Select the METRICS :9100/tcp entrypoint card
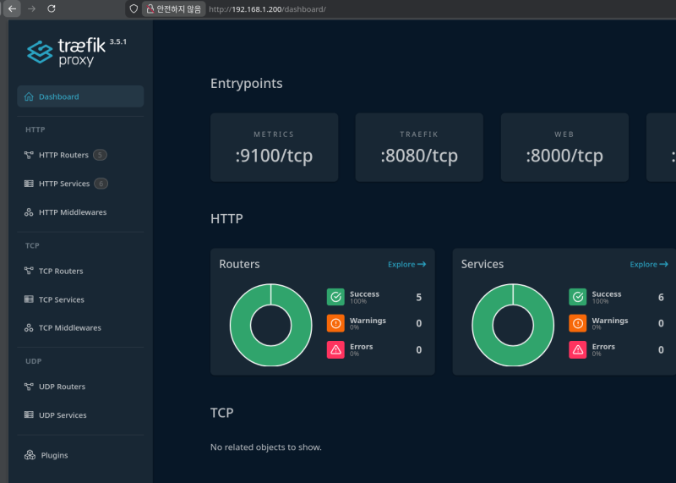The height and width of the screenshot is (483, 676). point(274,147)
